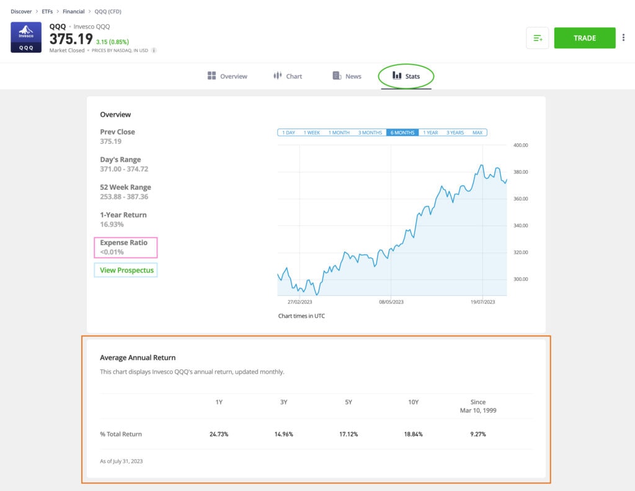Click the Overview grid icon
Screen dimensions: 635x491
211,76
